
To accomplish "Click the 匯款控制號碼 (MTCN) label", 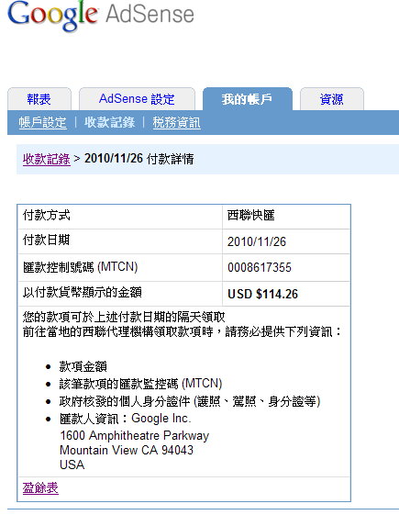I will pos(81,267).
